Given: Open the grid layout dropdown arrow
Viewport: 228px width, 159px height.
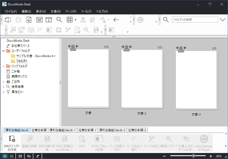Looking at the screenshot, I should 75,20.
